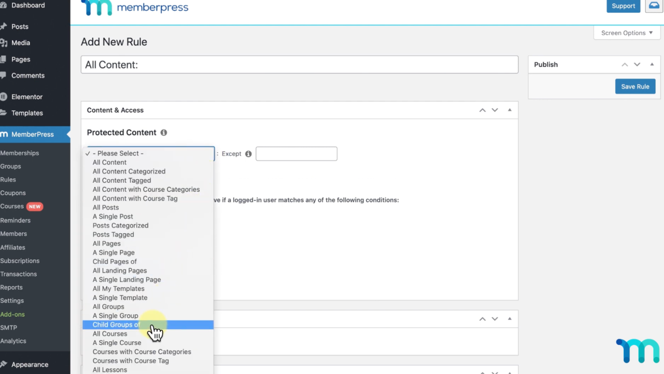The image size is (664, 374).
Task: Go to Reminders submenu link
Action: coord(16,220)
